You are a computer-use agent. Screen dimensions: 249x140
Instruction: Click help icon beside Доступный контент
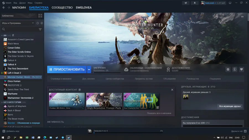[80, 90]
